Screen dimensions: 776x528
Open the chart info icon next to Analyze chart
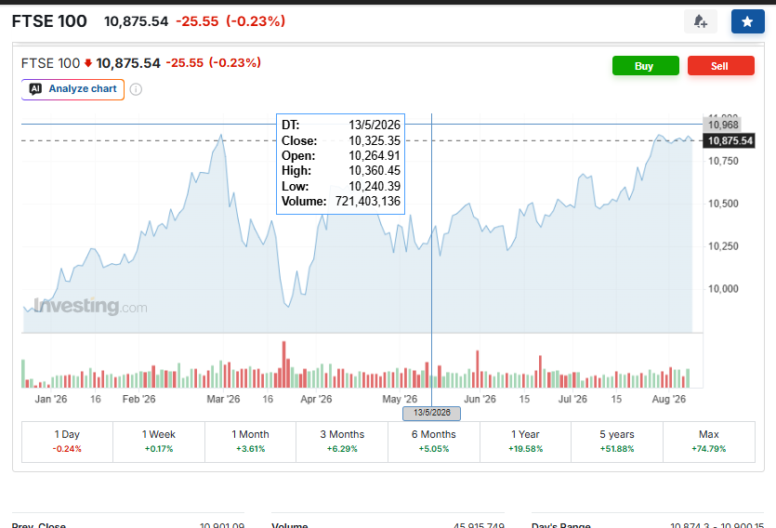click(136, 89)
